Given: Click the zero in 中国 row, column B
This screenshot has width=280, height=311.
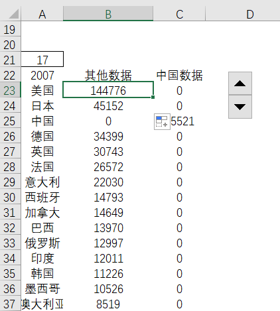Looking at the screenshot, I should pos(108,121).
